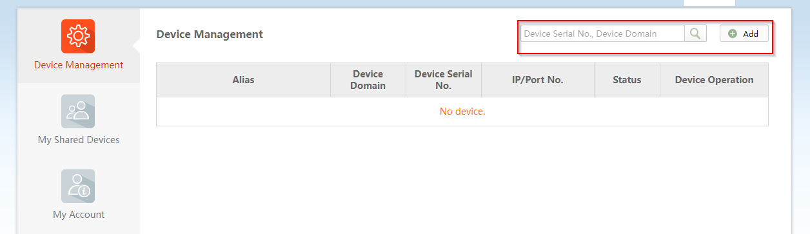
Task: Click the arrow pointer beside Device Management sidebar
Action: click(136, 46)
